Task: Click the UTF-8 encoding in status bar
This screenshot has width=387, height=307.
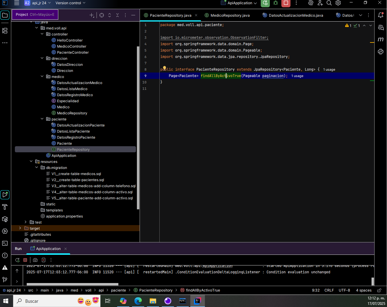Action: click(x=345, y=290)
